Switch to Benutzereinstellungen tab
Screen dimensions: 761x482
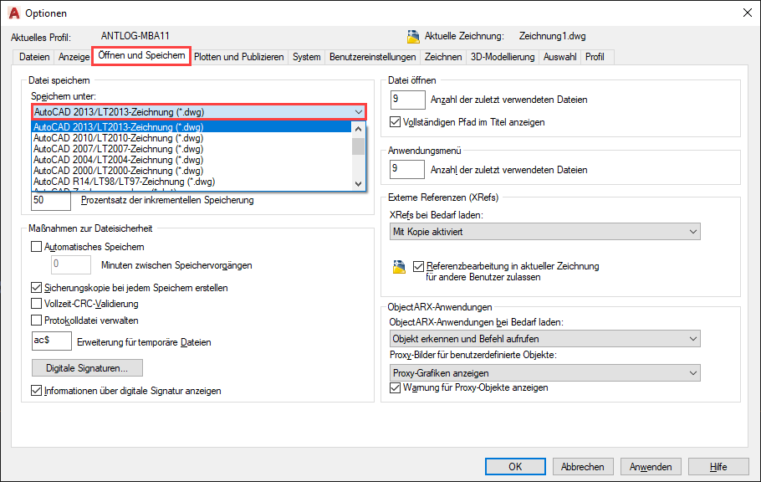[372, 57]
